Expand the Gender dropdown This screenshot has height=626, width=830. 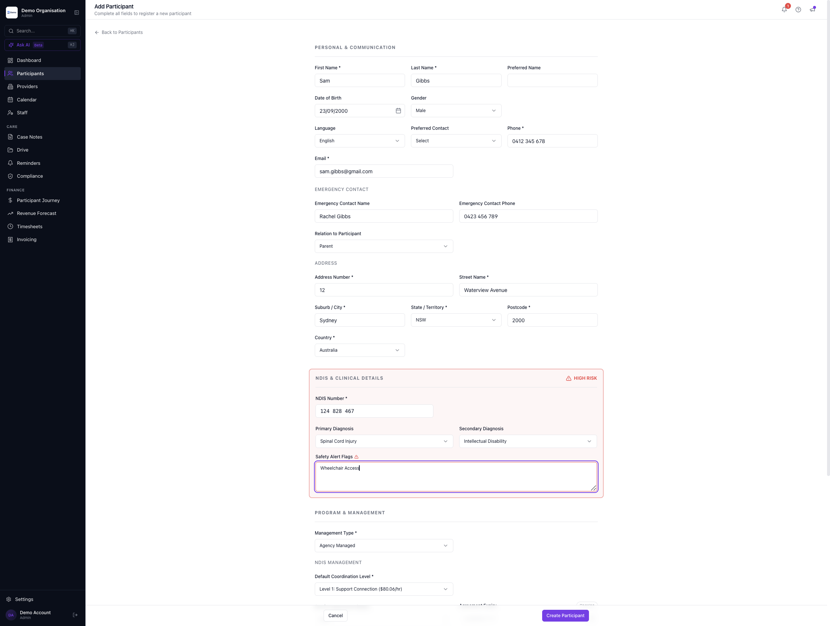[x=456, y=111]
